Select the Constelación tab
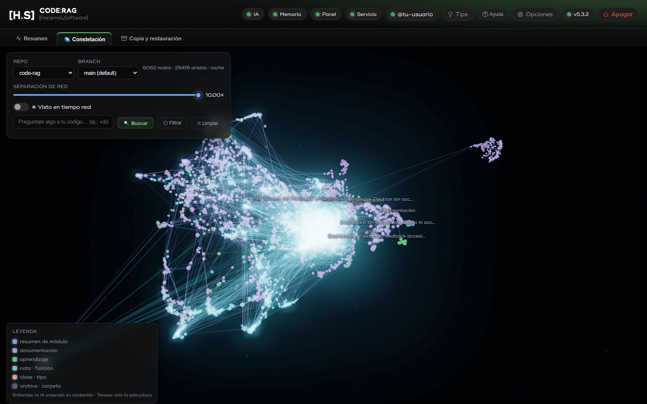The width and height of the screenshot is (647, 404). (x=84, y=39)
